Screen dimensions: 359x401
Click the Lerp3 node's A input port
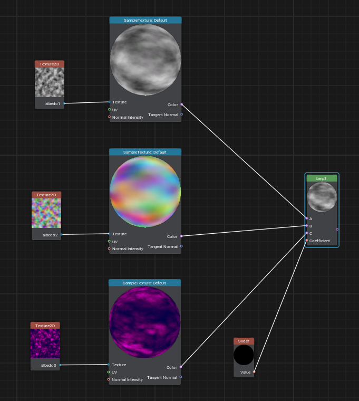[x=306, y=218]
